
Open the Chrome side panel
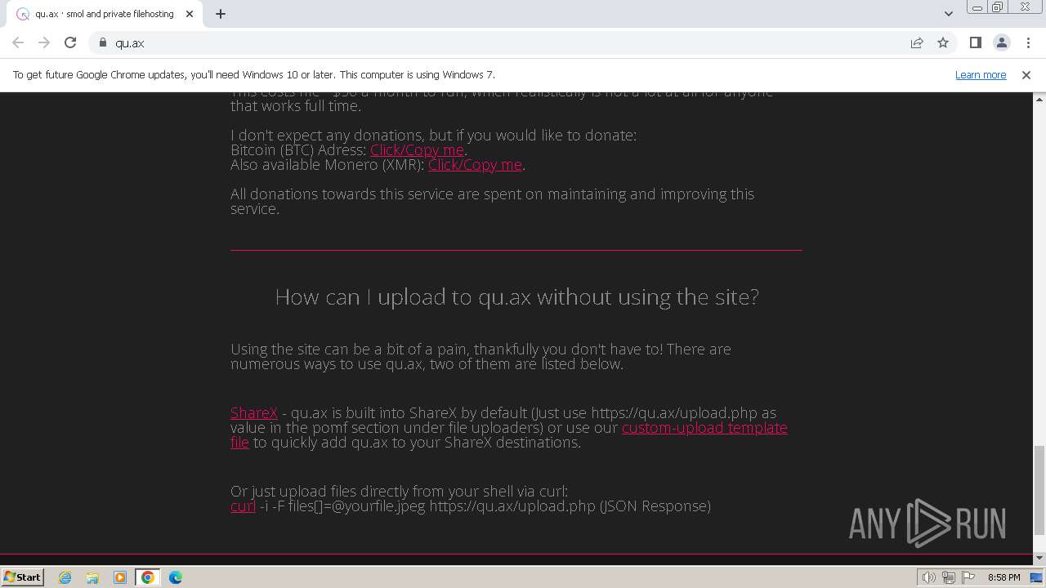(975, 42)
